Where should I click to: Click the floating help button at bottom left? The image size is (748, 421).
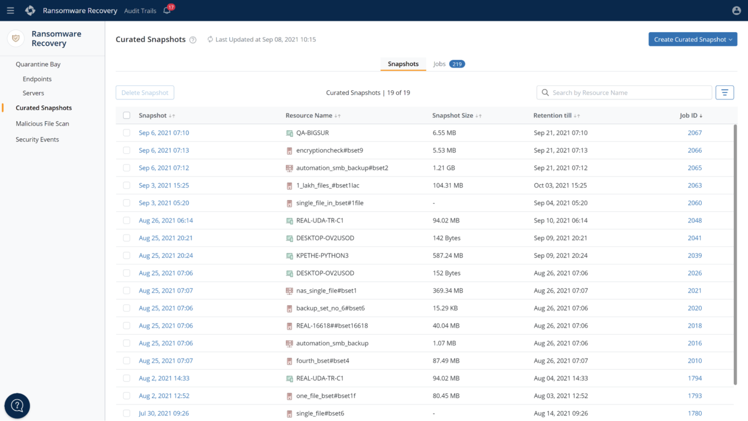(17, 405)
